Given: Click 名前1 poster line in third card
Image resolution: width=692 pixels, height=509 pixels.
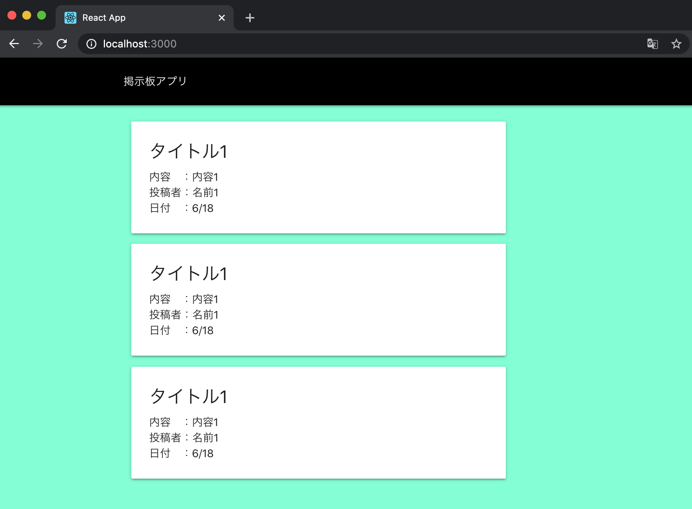Looking at the screenshot, I should point(184,438).
